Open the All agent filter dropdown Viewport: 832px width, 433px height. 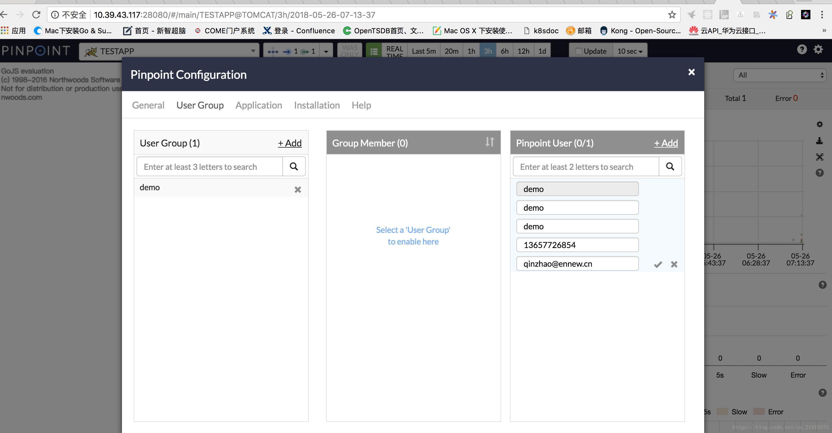click(780, 75)
